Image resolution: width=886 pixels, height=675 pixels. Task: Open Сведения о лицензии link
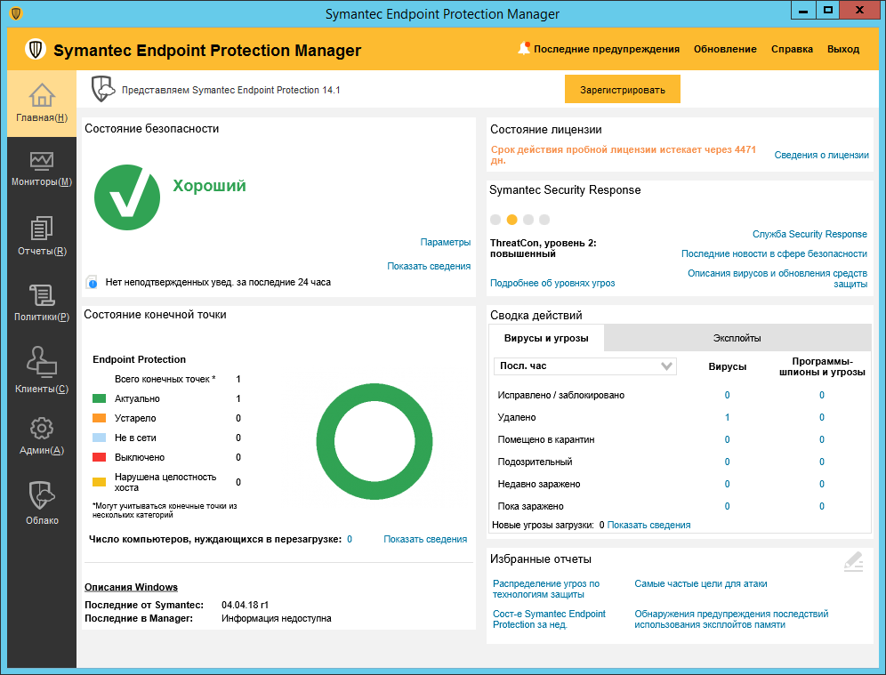(x=822, y=155)
